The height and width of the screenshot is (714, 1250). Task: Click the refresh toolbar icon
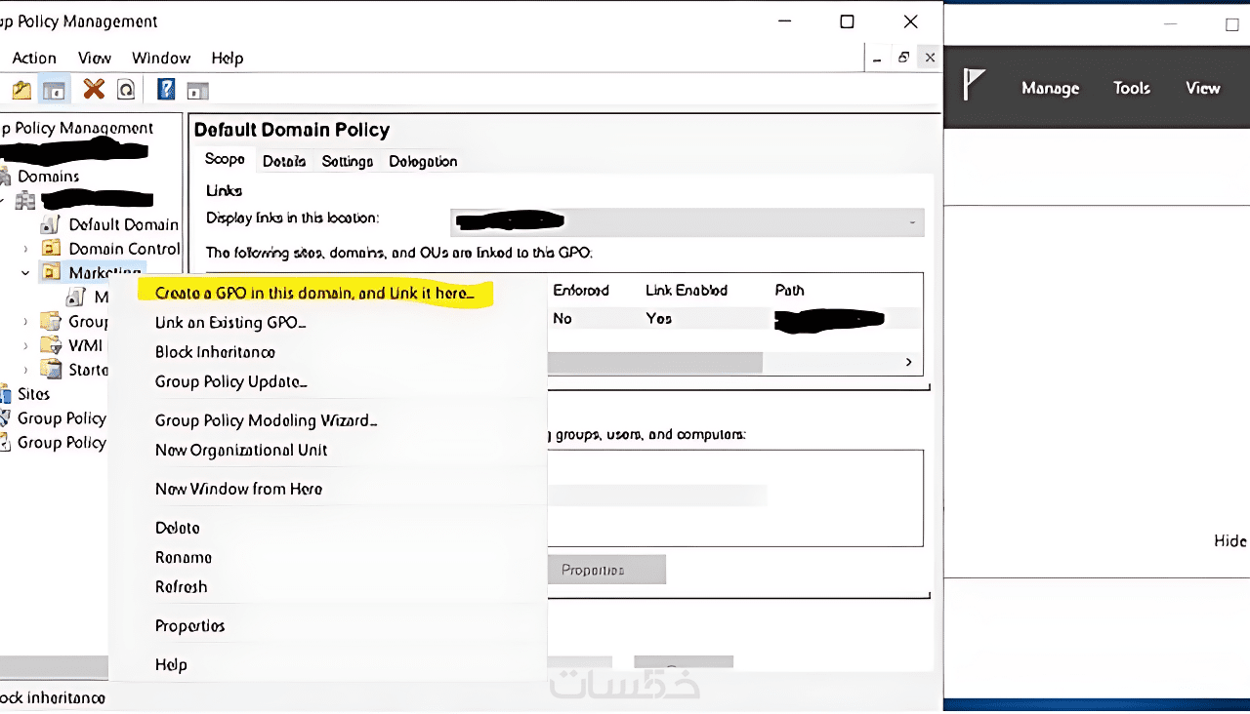click(x=125, y=91)
